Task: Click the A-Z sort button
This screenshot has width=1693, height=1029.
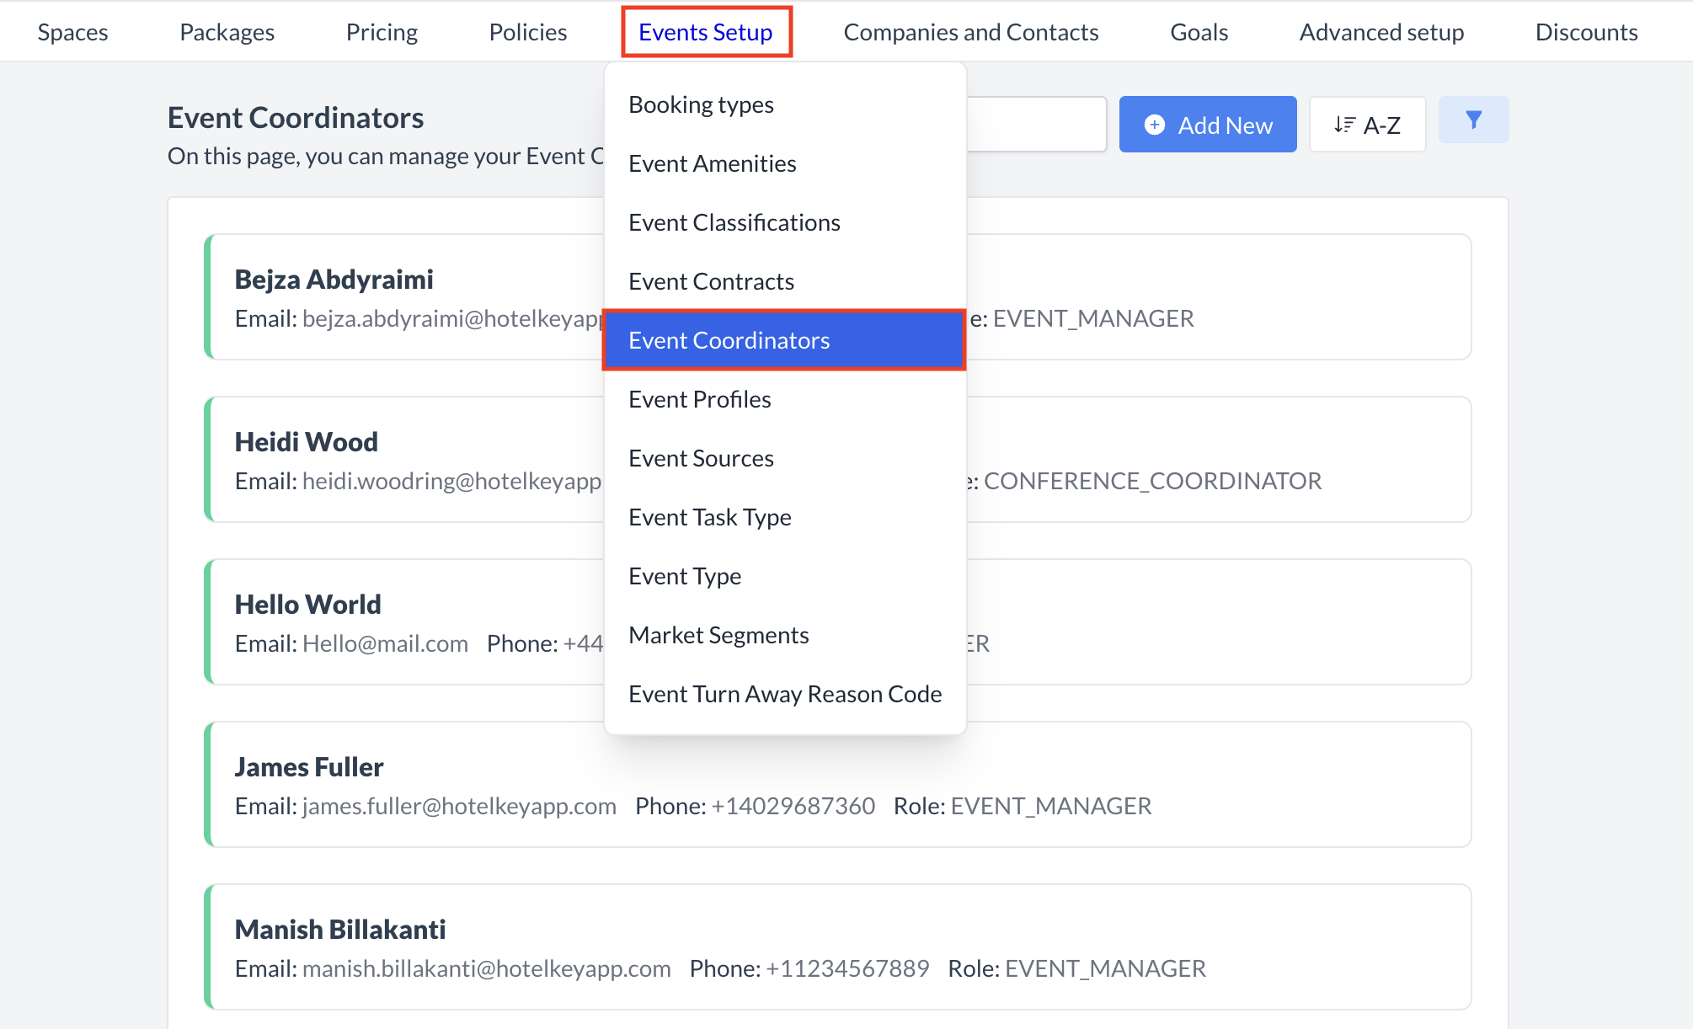Action: click(1367, 125)
